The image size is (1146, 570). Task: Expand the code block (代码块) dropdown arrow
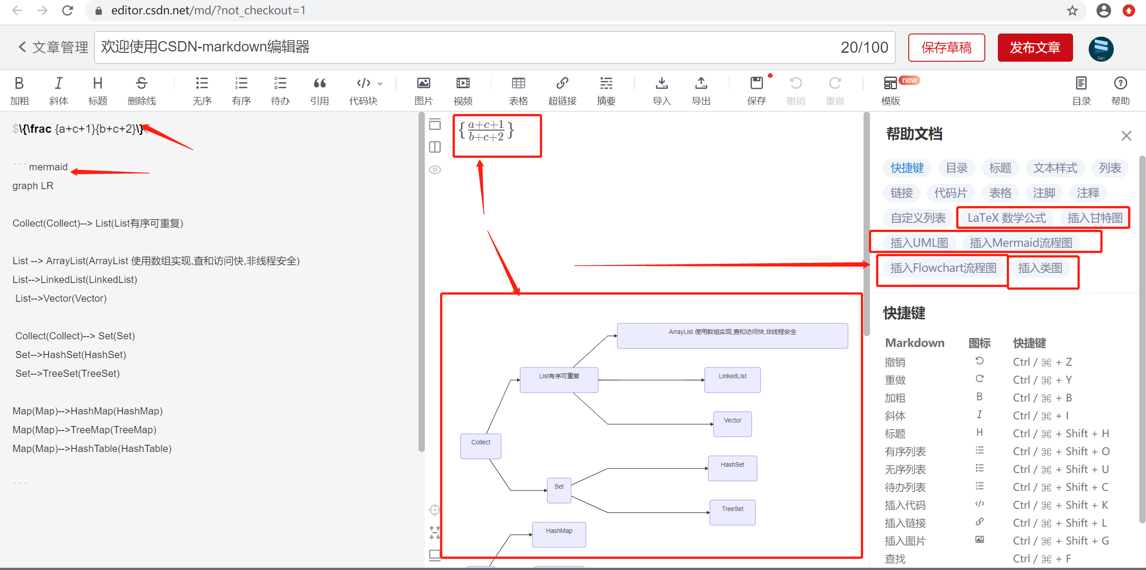point(380,84)
